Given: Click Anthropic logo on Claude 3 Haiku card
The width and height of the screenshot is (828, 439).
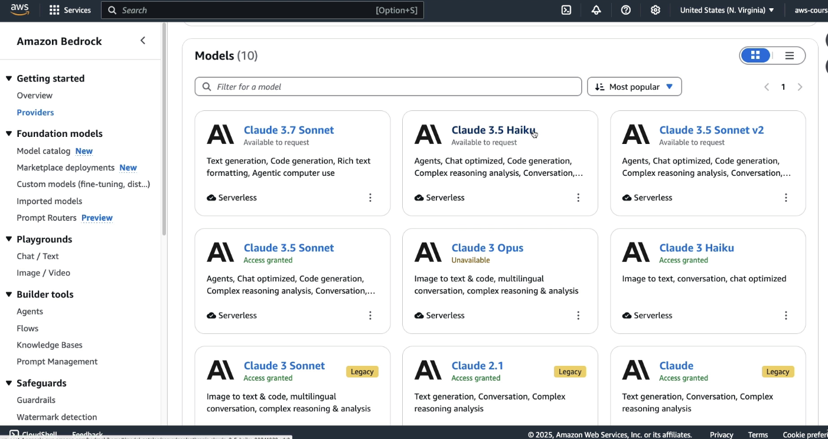Looking at the screenshot, I should (x=636, y=253).
